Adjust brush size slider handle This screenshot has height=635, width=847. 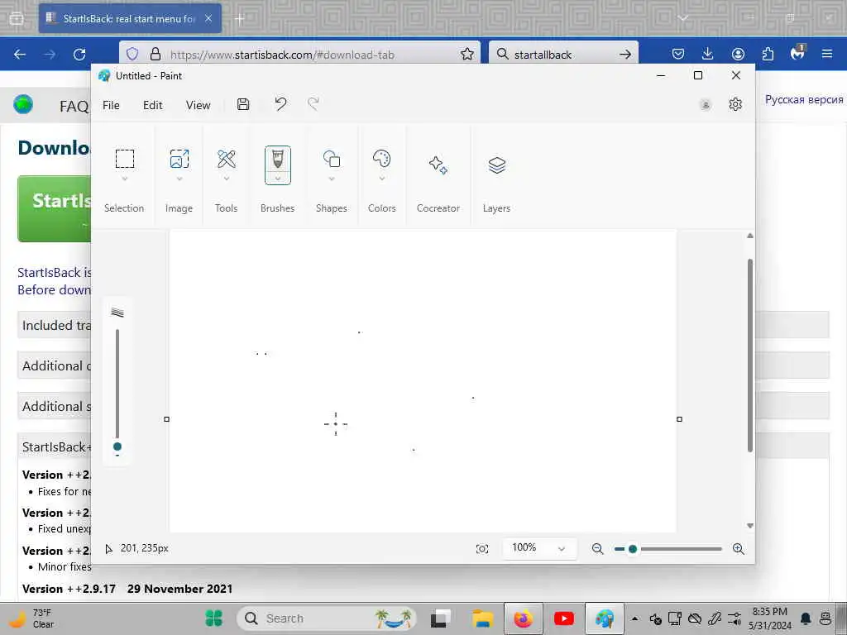[x=117, y=446]
